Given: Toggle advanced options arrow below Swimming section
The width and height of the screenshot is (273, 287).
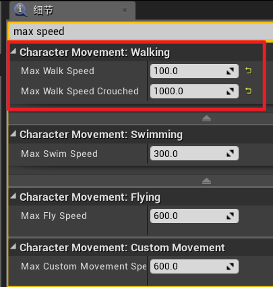Looking at the screenshot, I should point(206,181).
